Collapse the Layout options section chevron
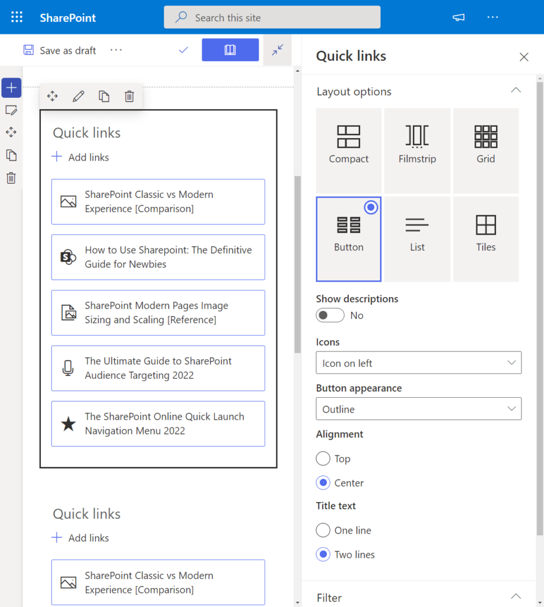This screenshot has width=544, height=607. coord(516,90)
